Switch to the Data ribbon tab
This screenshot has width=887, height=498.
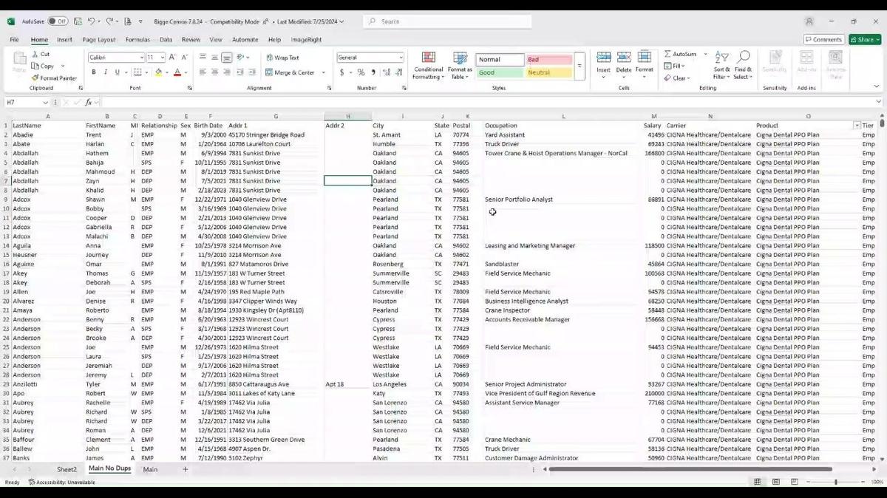[x=166, y=40]
